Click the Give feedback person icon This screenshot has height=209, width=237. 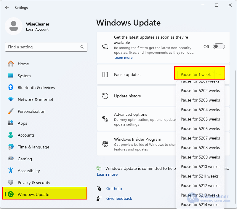point(99,198)
